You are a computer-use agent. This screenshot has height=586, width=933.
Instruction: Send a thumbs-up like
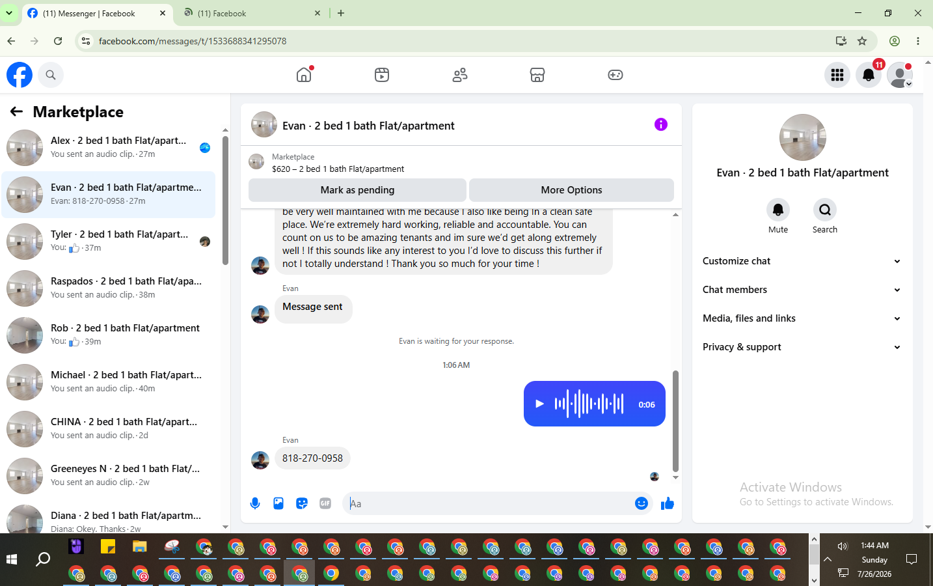pyautogui.click(x=668, y=503)
